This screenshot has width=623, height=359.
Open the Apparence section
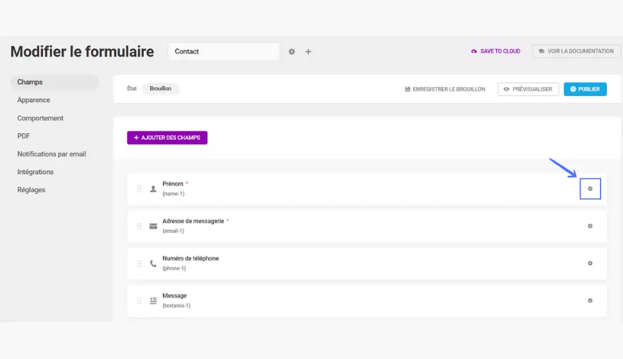tap(33, 100)
